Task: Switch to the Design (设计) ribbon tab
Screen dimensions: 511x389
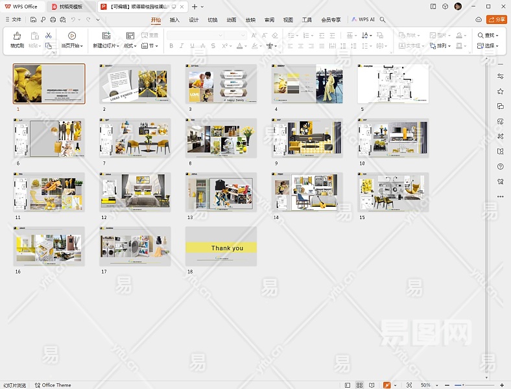Action: pyautogui.click(x=193, y=19)
